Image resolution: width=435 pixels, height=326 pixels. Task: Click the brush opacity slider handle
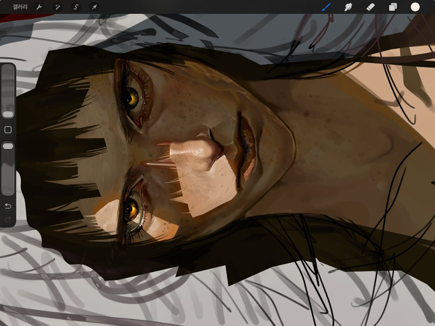pos(8,146)
